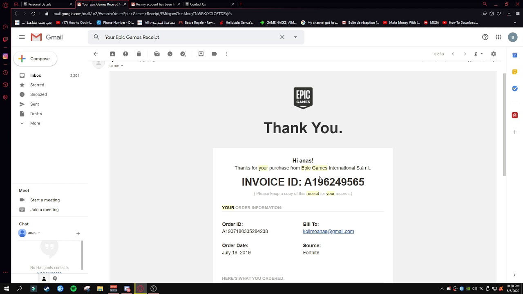Click Join a meeting
Image resolution: width=523 pixels, height=294 pixels.
pos(45,209)
